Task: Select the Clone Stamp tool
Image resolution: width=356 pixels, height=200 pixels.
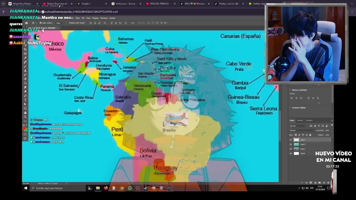Action: tap(25, 71)
